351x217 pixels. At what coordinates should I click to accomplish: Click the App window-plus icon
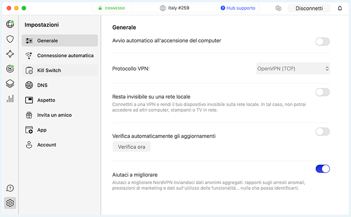29,130
